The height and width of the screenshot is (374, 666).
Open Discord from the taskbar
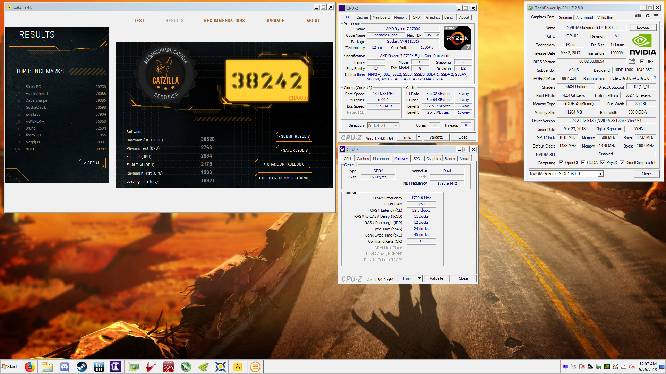coord(65,367)
